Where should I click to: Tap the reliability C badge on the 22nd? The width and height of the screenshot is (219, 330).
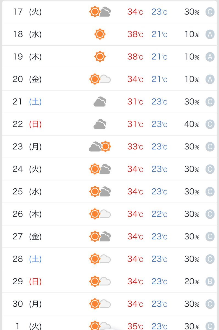(x=210, y=124)
